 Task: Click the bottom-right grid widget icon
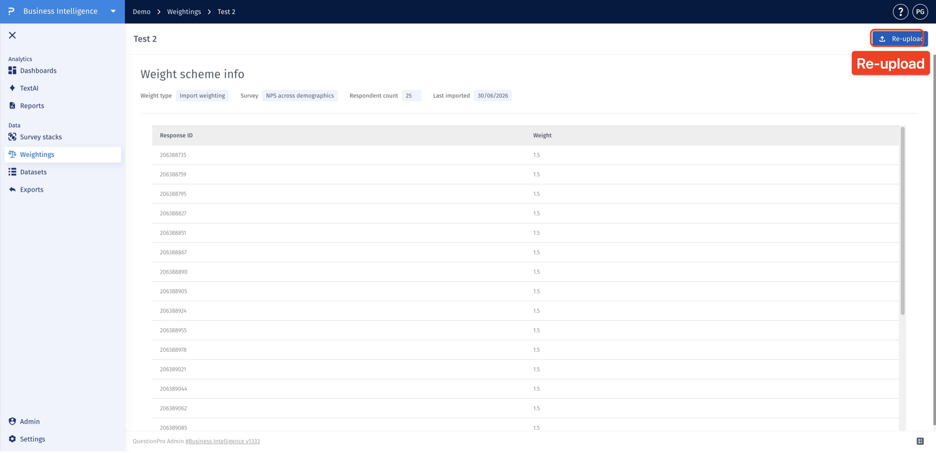point(920,441)
